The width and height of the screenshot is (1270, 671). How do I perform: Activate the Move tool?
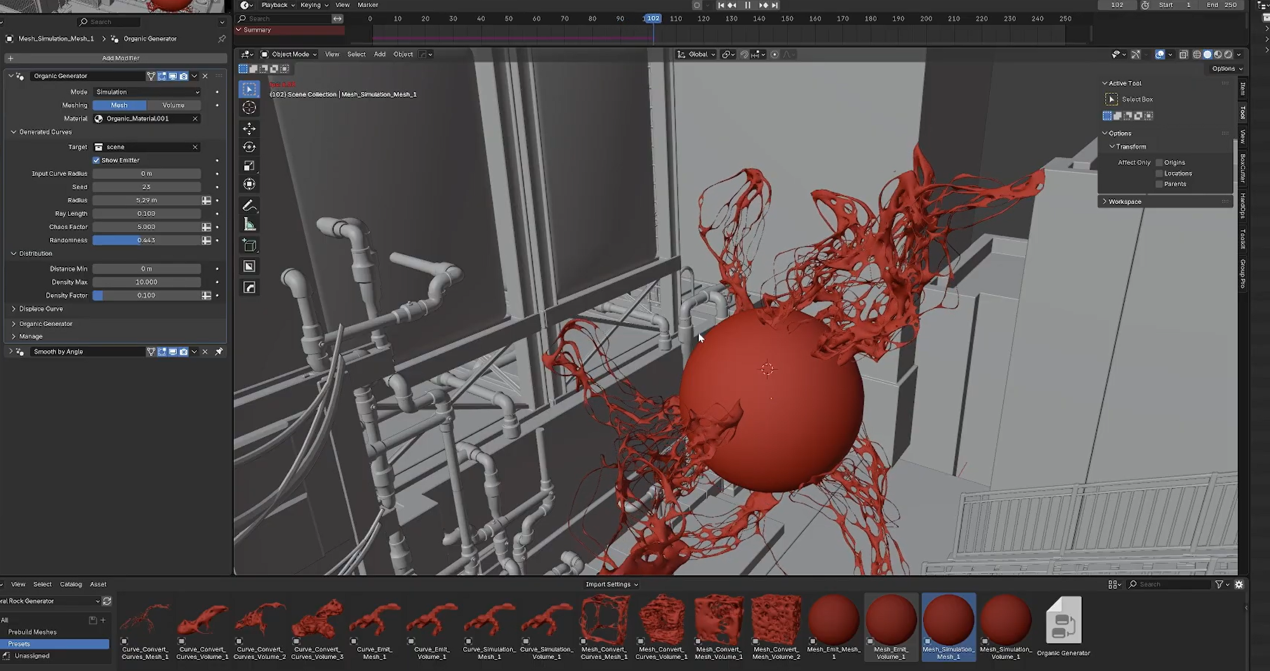pyautogui.click(x=249, y=129)
